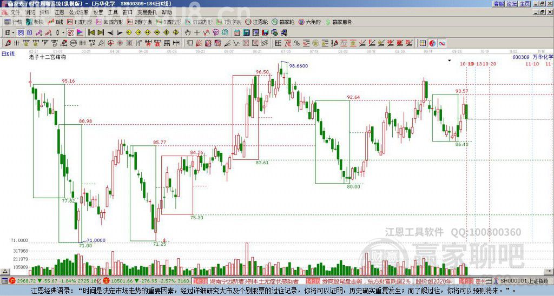Click the 80.00 low price label
554x296 pixels.
[x=353, y=187]
